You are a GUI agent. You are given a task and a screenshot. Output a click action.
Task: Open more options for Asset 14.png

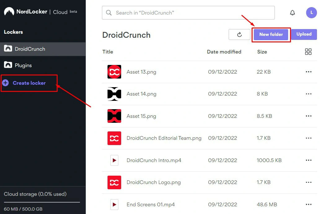point(309,94)
